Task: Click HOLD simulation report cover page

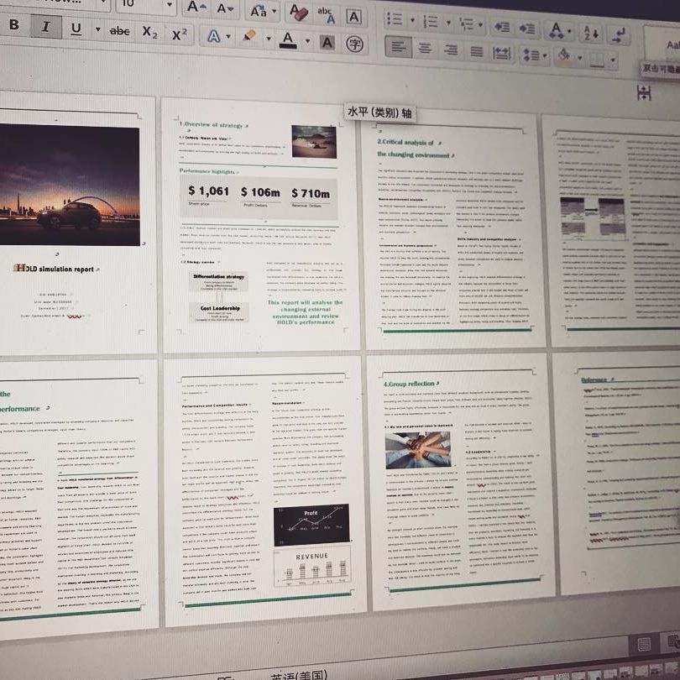Action: [77, 223]
